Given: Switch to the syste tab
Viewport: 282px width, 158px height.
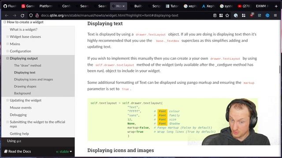Looking at the screenshot, I should (226, 6).
